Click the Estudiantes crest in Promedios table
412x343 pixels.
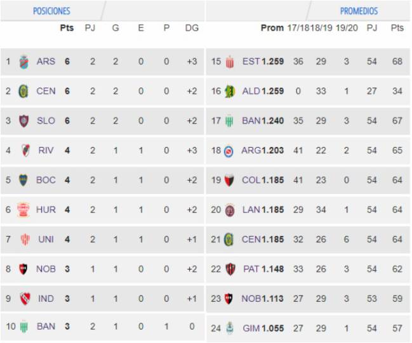(230, 62)
